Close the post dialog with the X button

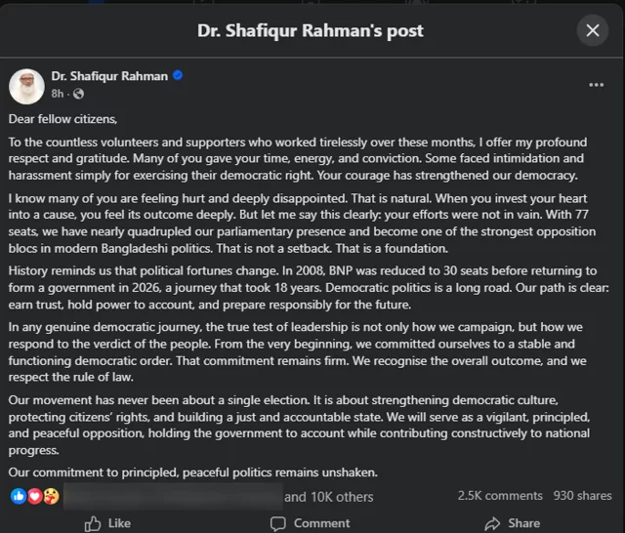coord(593,30)
